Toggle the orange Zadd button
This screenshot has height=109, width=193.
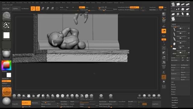82,7
